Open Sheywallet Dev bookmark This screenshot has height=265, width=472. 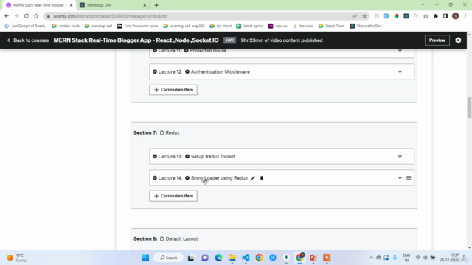pyautogui.click(x=366, y=26)
